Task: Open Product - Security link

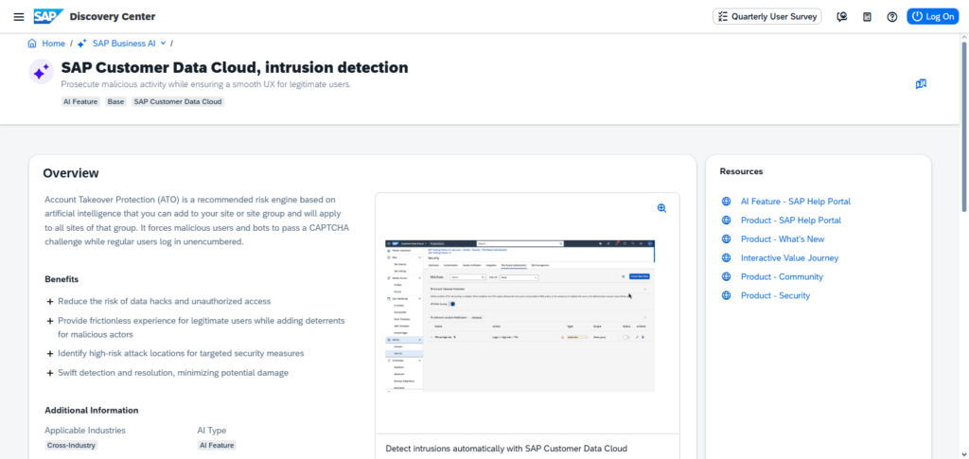Action: coord(775,295)
